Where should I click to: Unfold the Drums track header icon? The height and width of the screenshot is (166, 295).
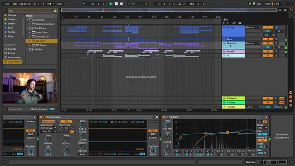[224, 28]
